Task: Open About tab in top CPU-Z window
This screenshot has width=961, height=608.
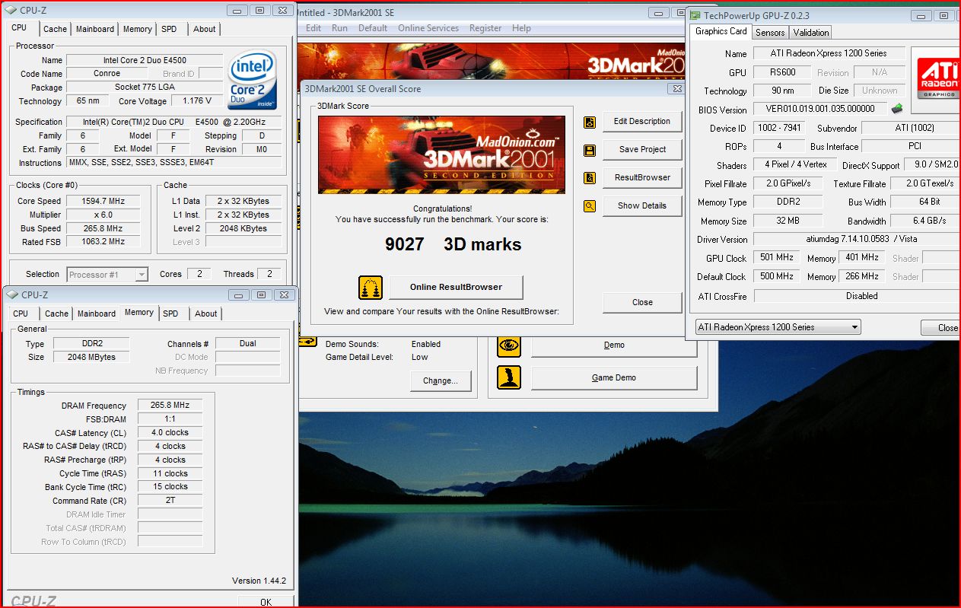Action: click(204, 29)
